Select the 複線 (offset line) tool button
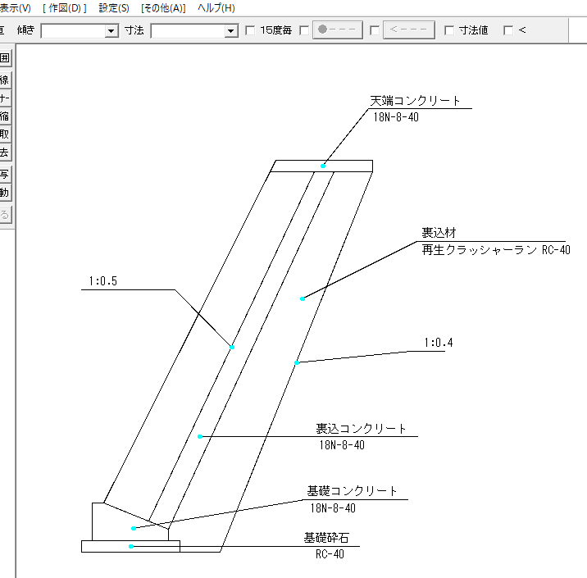This screenshot has width=587, height=578. (x=4, y=80)
